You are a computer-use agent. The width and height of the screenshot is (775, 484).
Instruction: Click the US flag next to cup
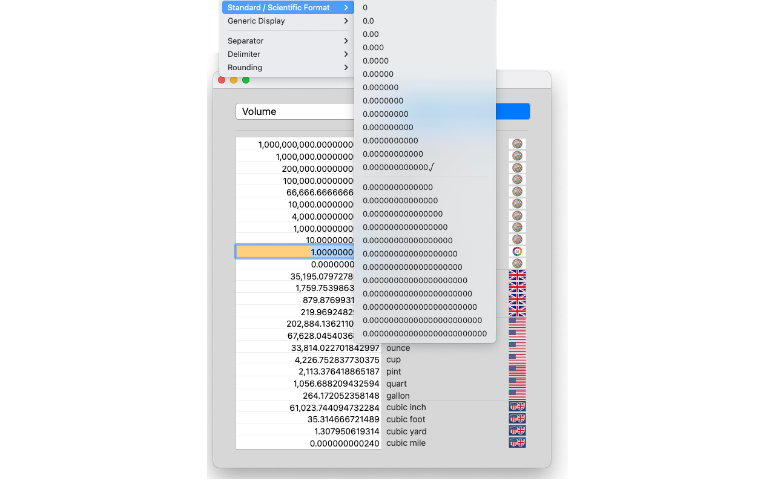coord(517,359)
